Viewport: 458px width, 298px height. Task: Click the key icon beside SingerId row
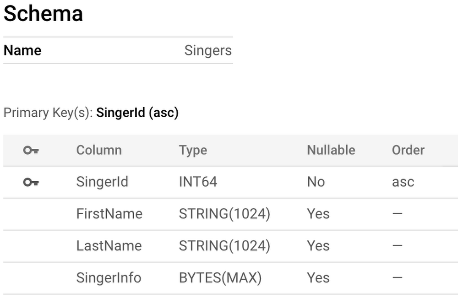(x=31, y=182)
